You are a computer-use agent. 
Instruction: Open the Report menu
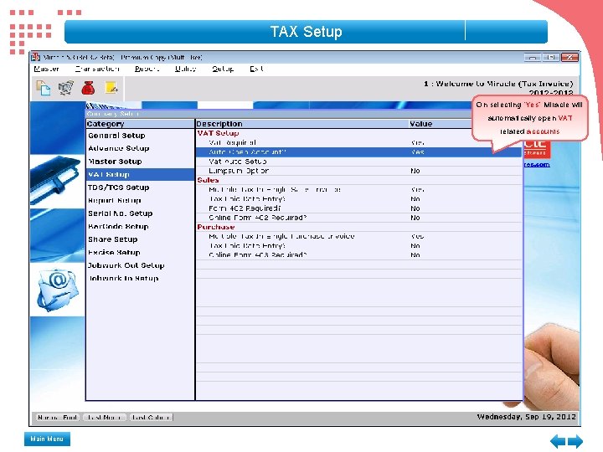[x=147, y=69]
